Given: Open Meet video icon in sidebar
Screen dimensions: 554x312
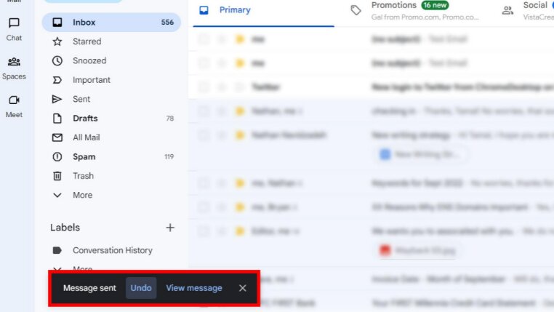Looking at the screenshot, I should (x=14, y=100).
